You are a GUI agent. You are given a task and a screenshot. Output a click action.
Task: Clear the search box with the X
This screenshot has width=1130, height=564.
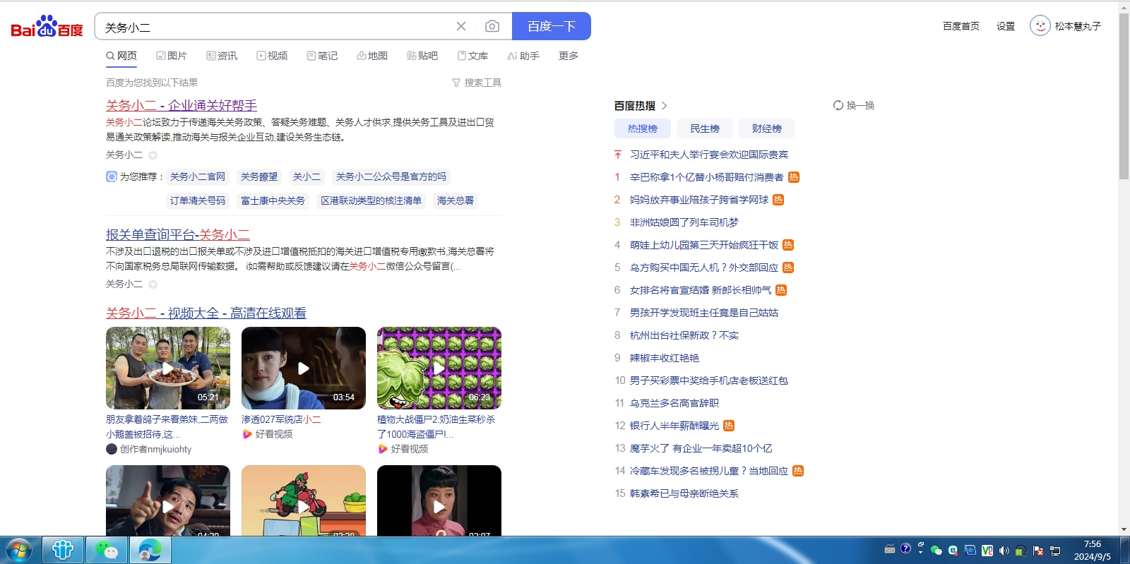461,26
